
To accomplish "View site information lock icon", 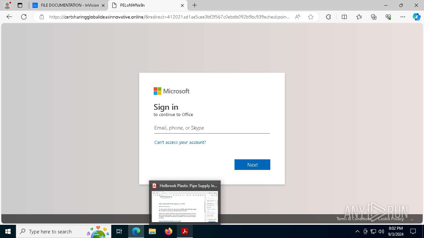I will [x=42, y=17].
